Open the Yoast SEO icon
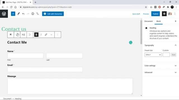This screenshot has height=100, width=179. (170, 14)
